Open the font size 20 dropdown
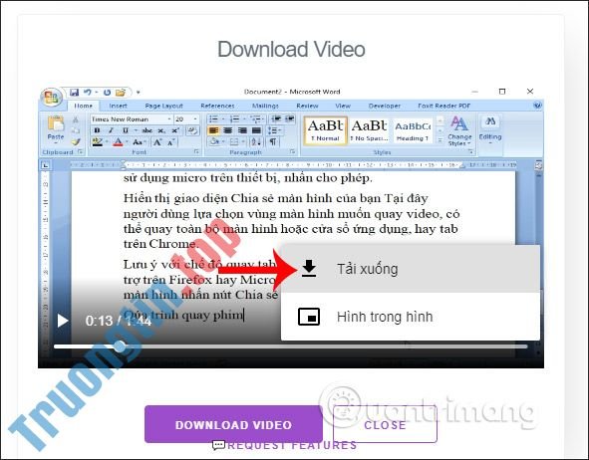The image size is (589, 460). click(x=195, y=119)
